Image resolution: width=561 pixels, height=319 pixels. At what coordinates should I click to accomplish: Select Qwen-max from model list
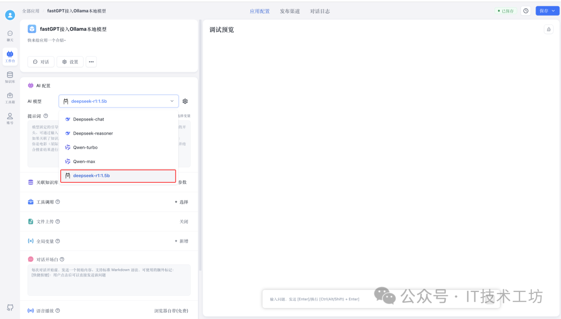point(118,162)
